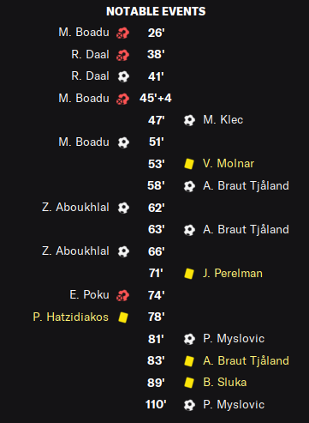This screenshot has height=423, width=309.
Task: Click B. Sluka's yellow card icon
Action: [x=189, y=383]
